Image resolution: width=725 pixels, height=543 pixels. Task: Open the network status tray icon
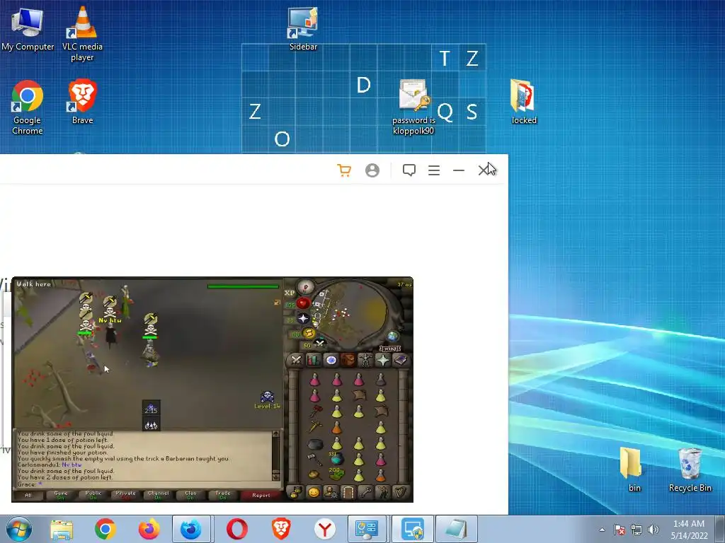[x=636, y=530]
